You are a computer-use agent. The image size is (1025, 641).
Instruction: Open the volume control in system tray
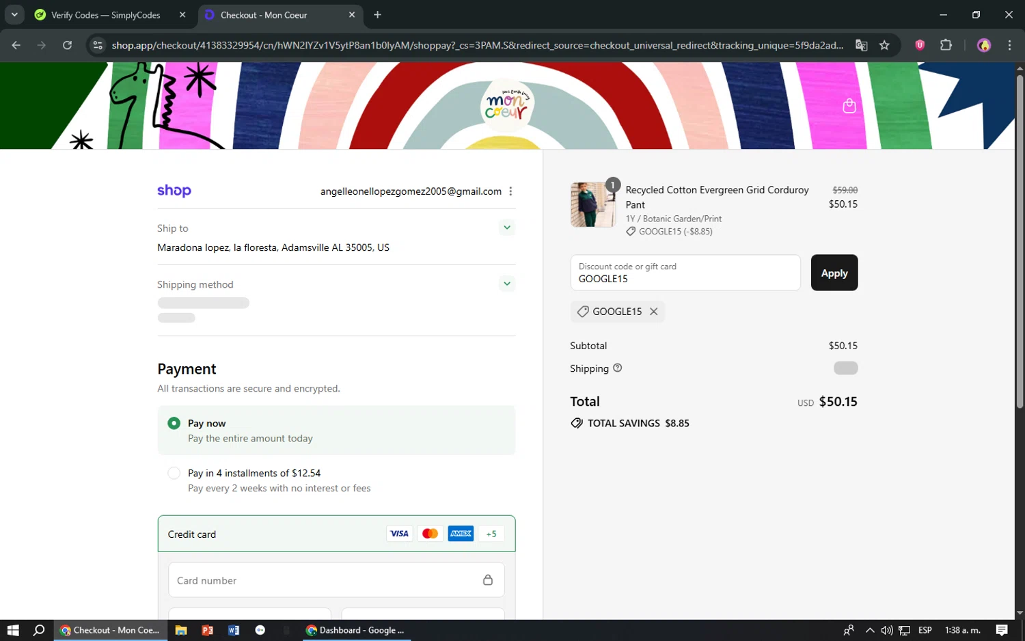pos(887,630)
